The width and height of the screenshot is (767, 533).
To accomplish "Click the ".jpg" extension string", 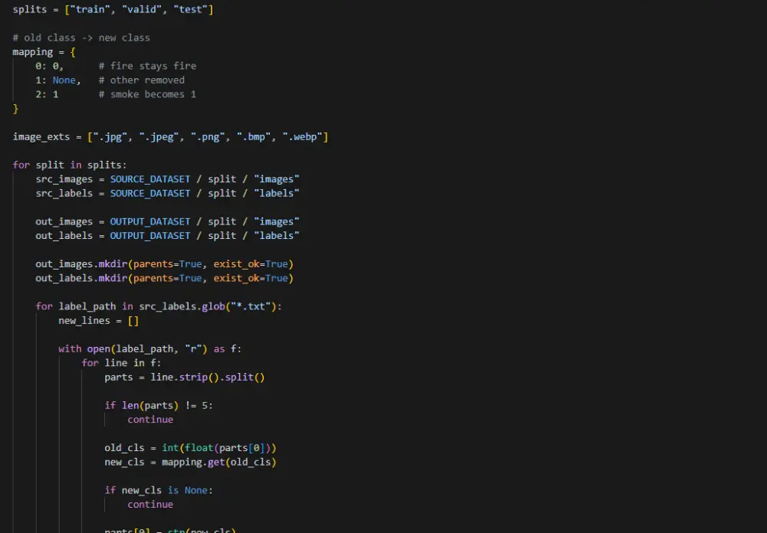I will pos(110,137).
